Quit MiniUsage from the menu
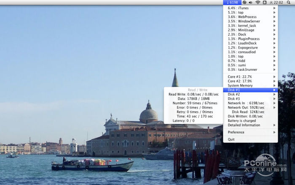The height and width of the screenshot is (185, 295). click(250, 139)
